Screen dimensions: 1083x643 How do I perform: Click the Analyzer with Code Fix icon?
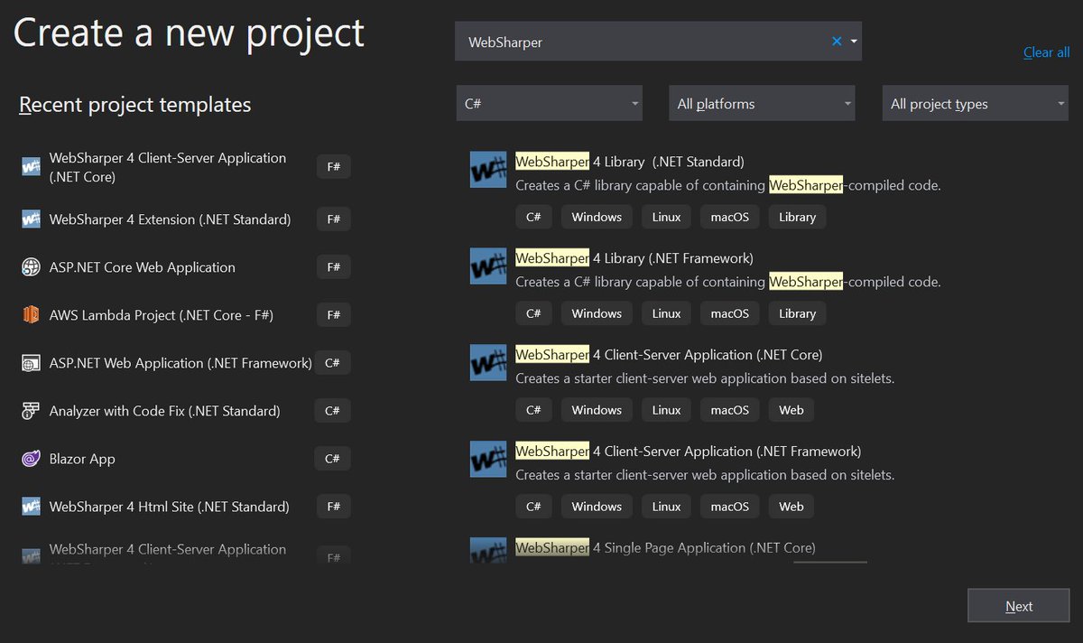pyautogui.click(x=29, y=410)
